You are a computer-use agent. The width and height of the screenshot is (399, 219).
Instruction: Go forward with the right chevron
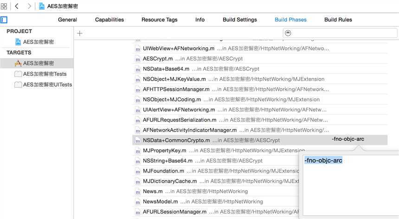click(x=29, y=6)
